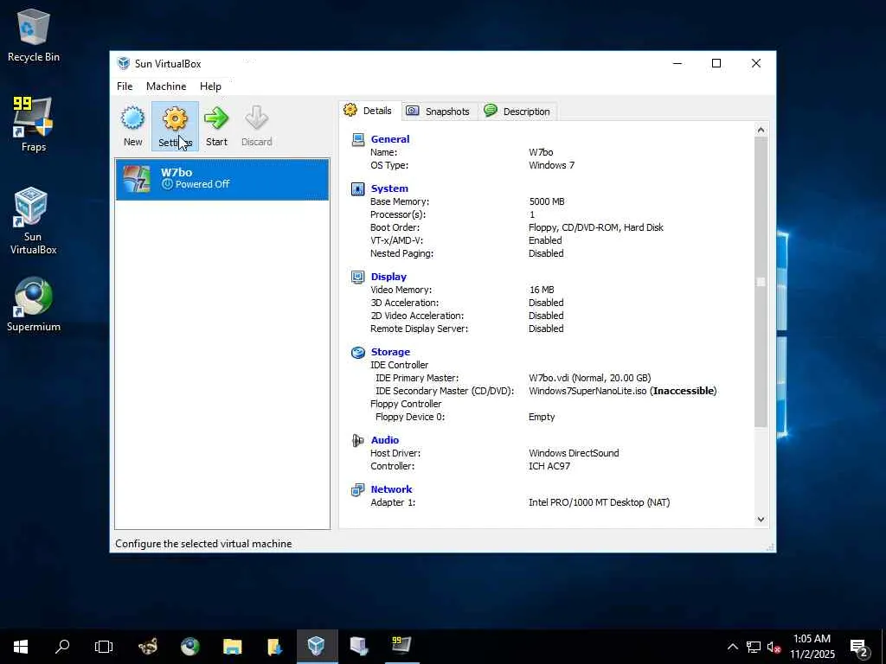This screenshot has height=664, width=886.
Task: Select the Recycle Bin desktop icon
Action: coord(34,35)
